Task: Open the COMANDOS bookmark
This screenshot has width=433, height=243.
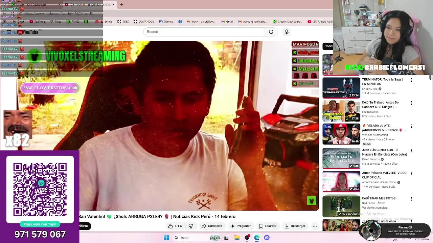Action: [144, 22]
